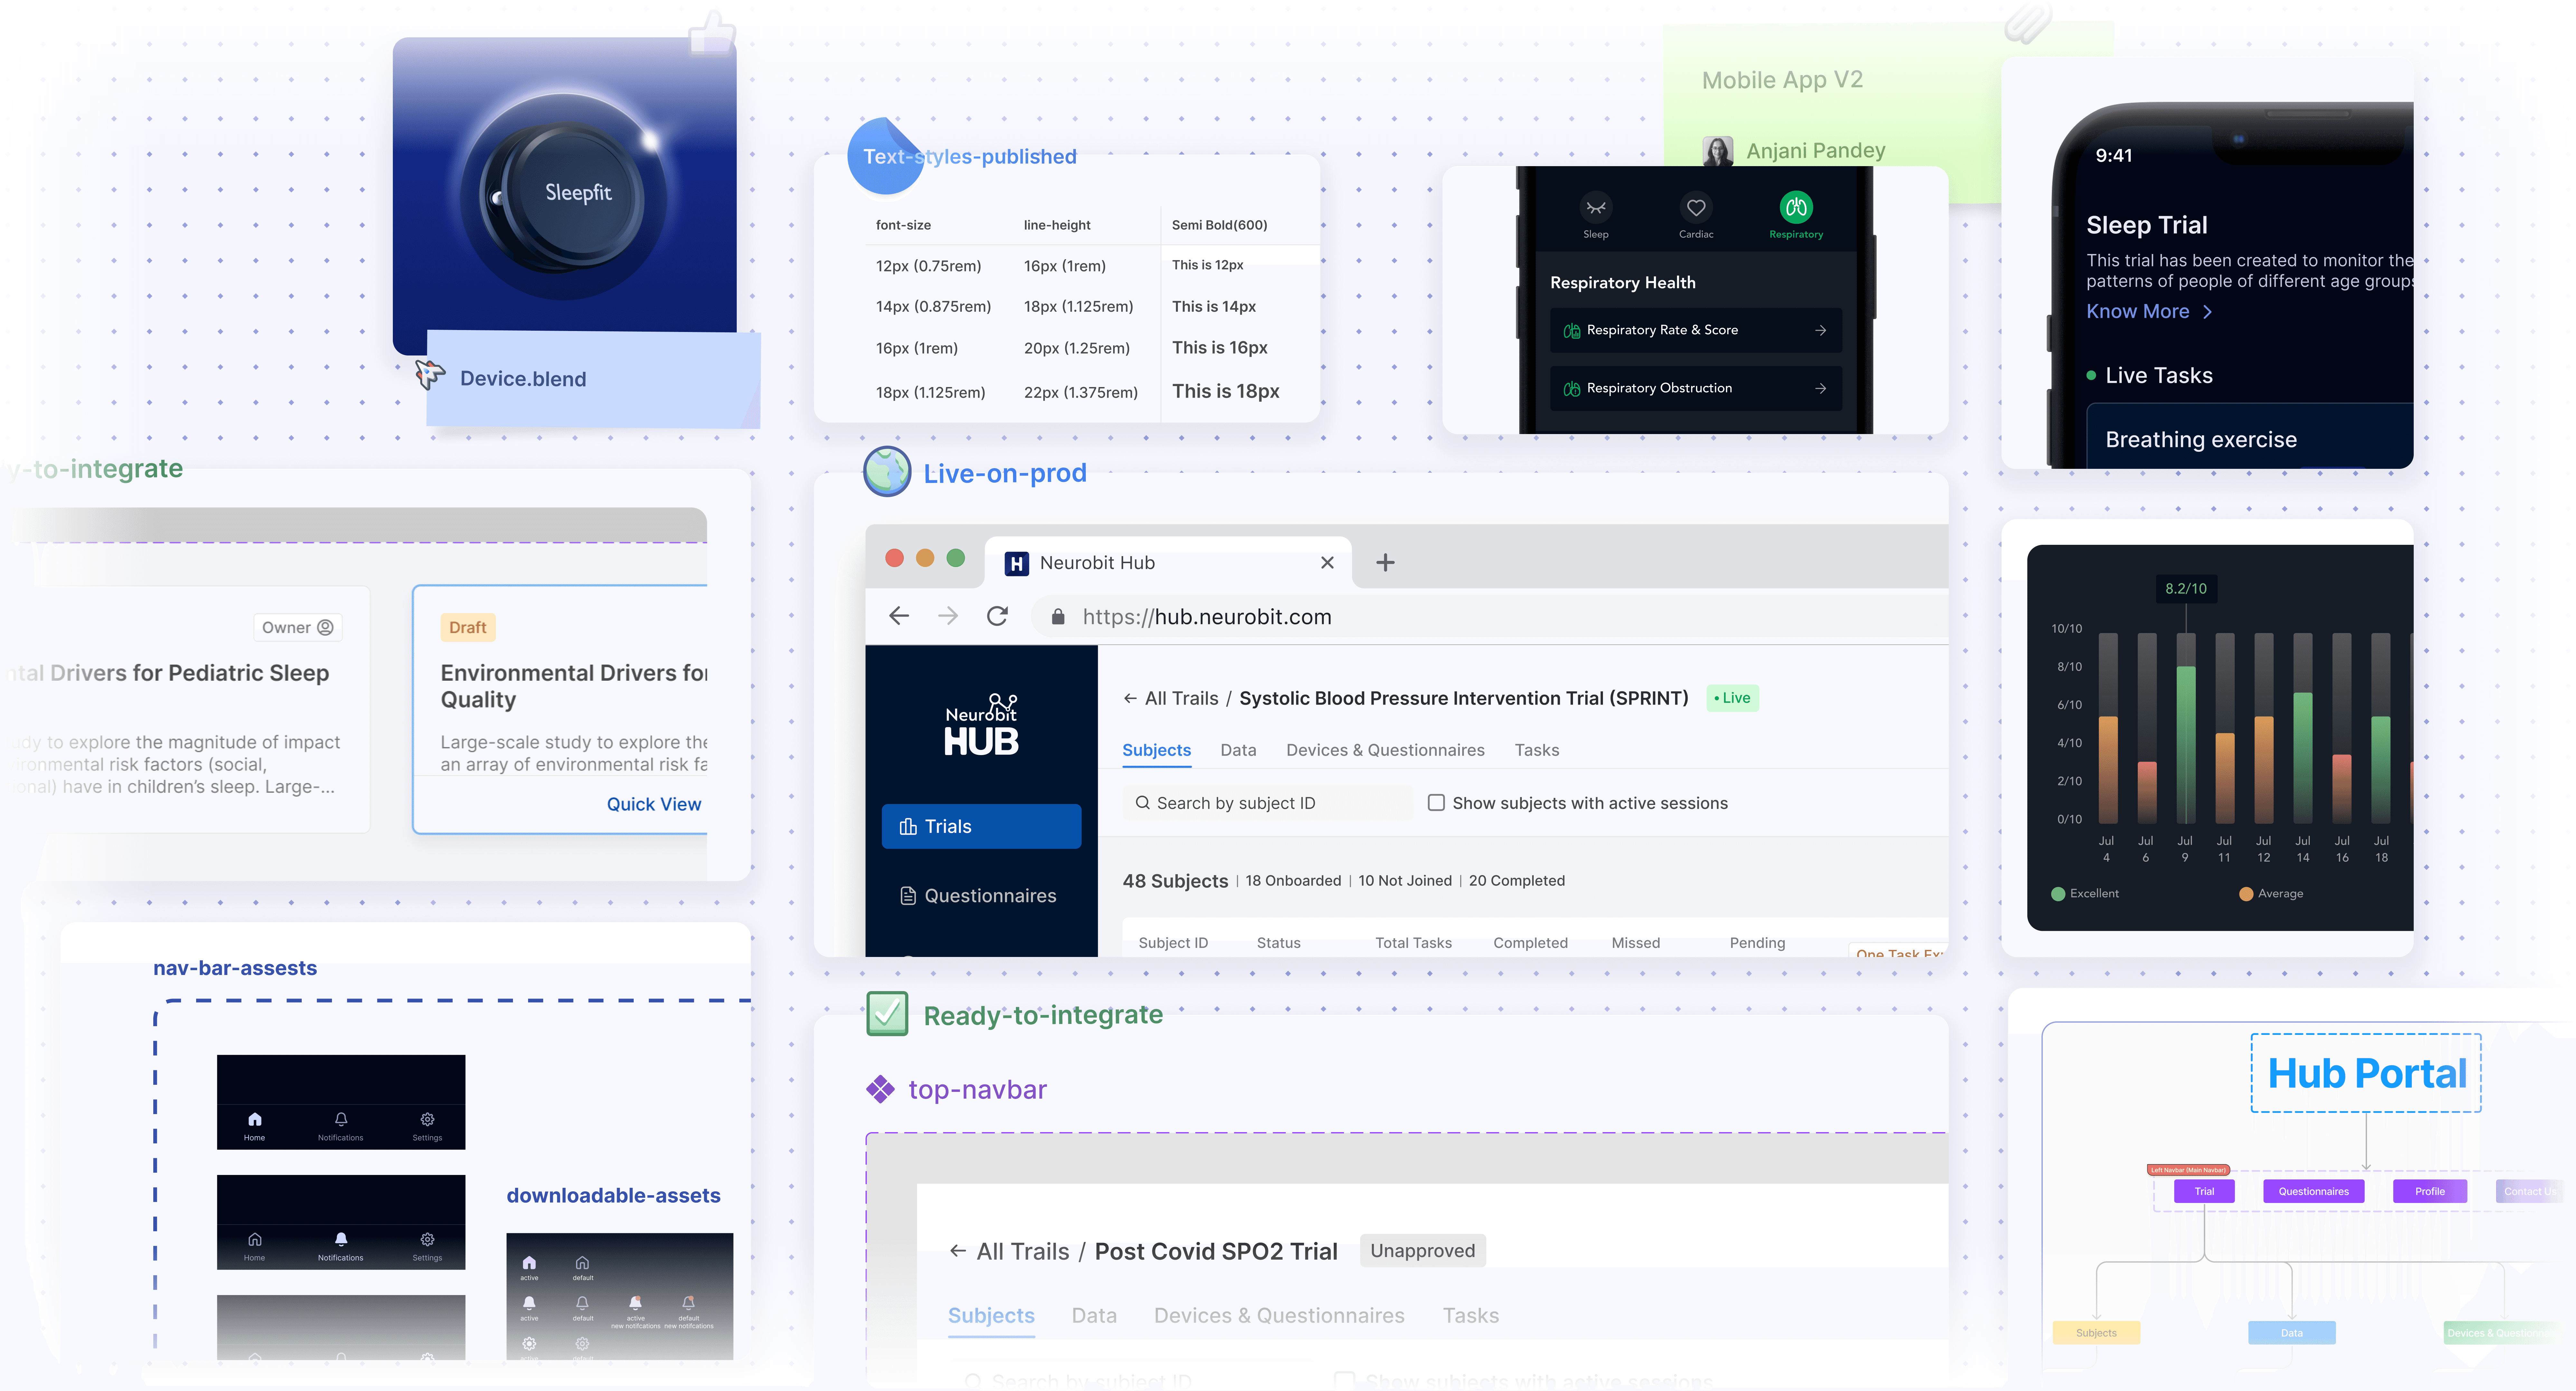Click the Quick View link
The height and width of the screenshot is (1391, 2576).
[654, 804]
